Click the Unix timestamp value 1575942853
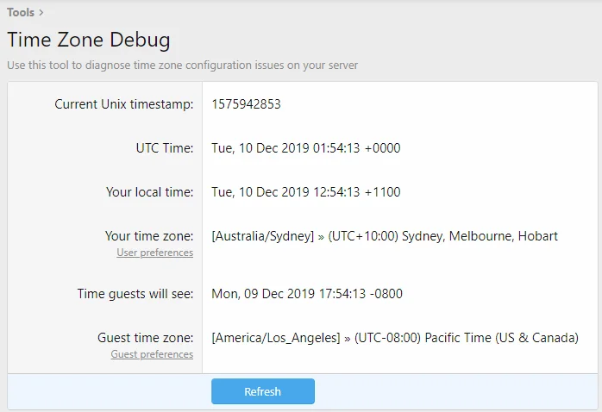This screenshot has height=412, width=602. (246, 104)
